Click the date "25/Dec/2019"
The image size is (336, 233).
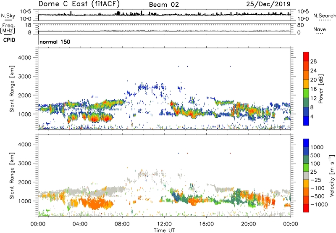click(268, 4)
